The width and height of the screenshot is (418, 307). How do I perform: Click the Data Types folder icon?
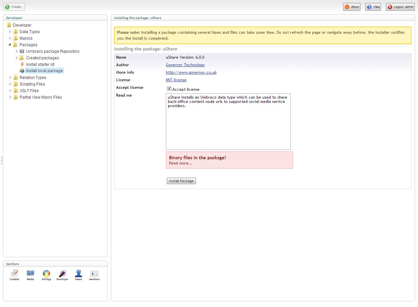click(x=16, y=31)
